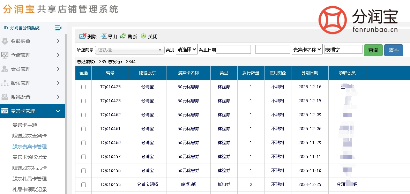410x194 pixels.
Task: Click the 编号 column header
Action: coord(110,73)
